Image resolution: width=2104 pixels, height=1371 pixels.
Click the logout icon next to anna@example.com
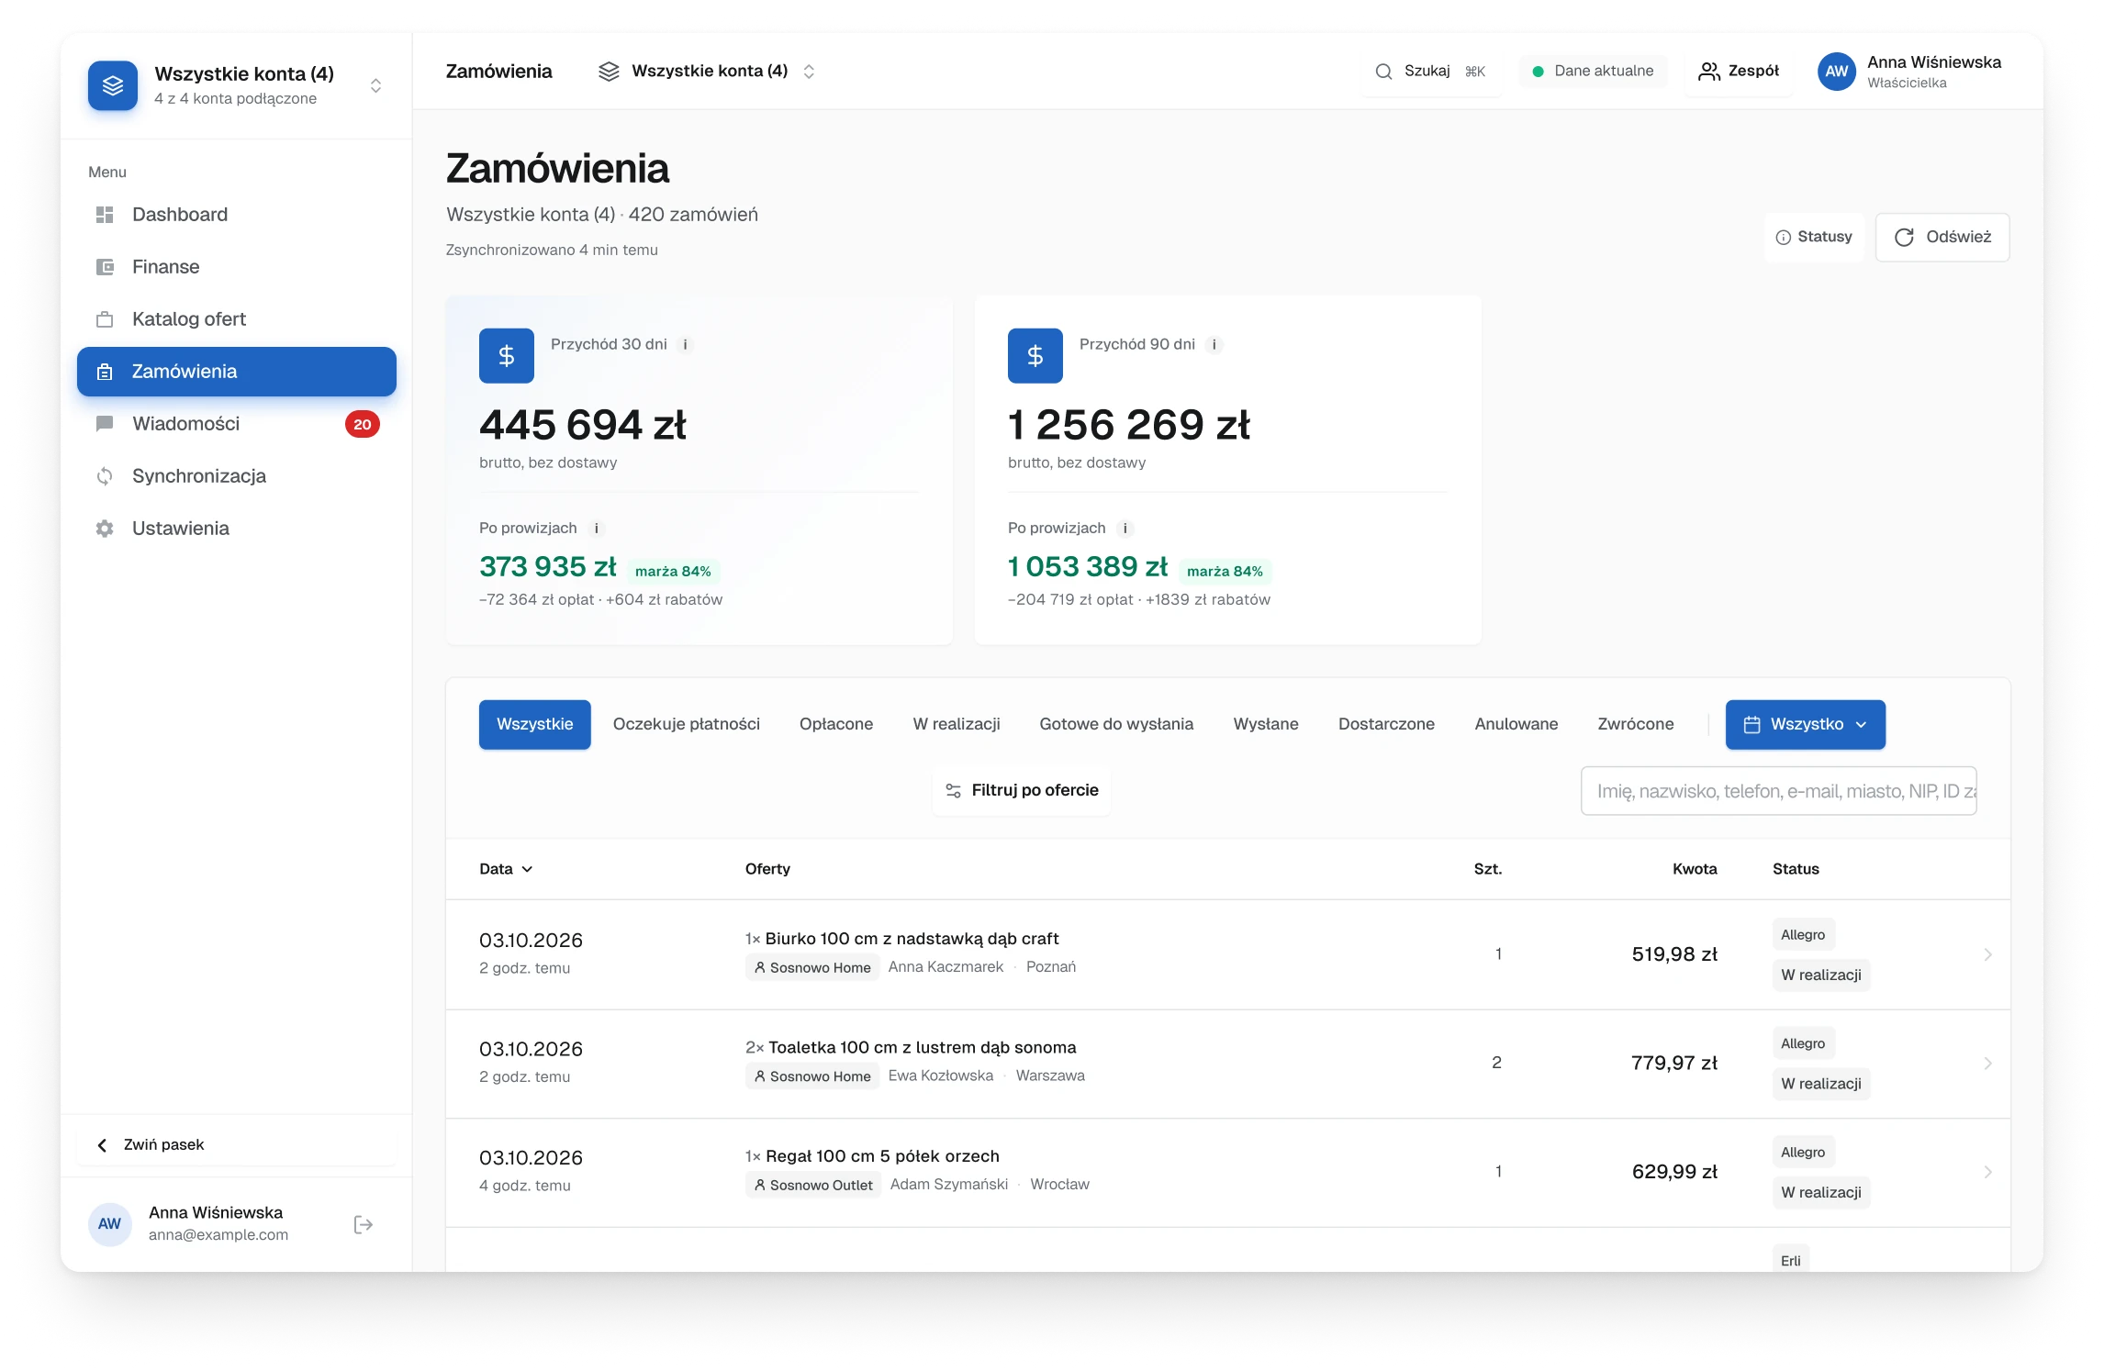coord(364,1224)
